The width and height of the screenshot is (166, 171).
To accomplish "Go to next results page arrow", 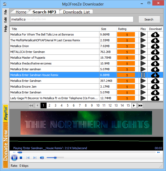I will 134,105.
